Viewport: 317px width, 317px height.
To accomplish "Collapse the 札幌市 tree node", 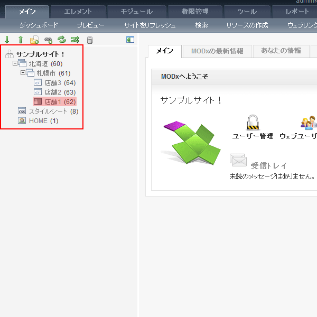I will pyautogui.click(x=23, y=73).
